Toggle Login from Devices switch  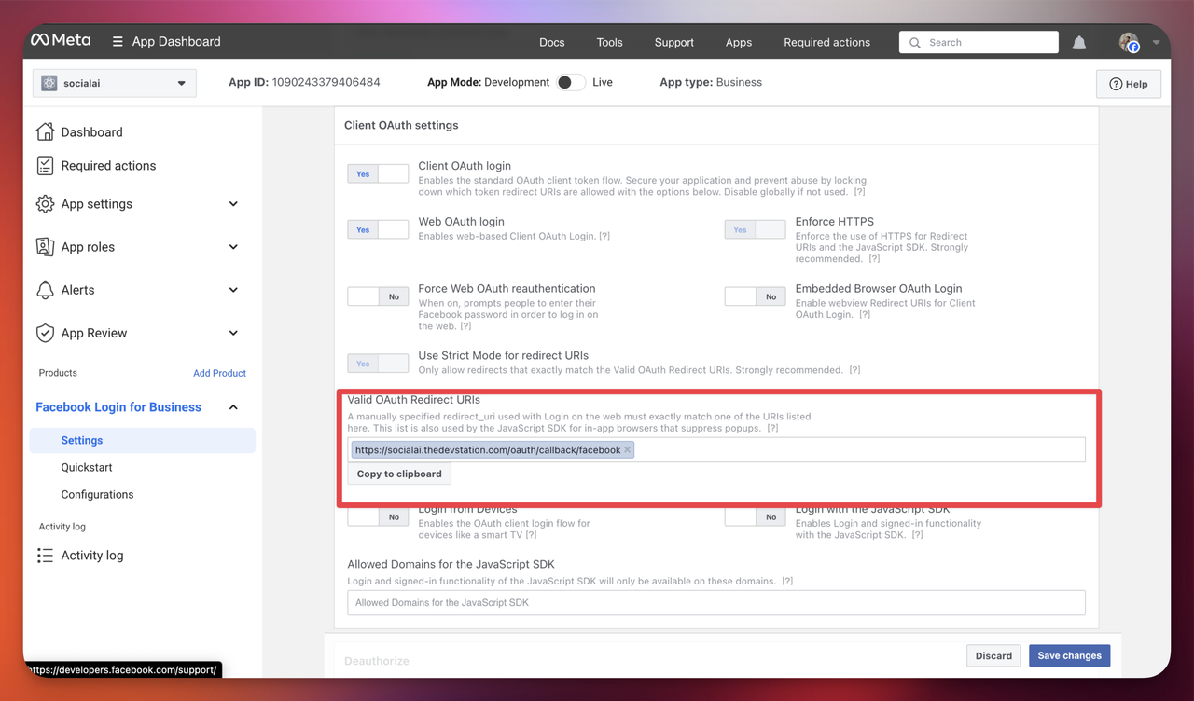point(378,516)
